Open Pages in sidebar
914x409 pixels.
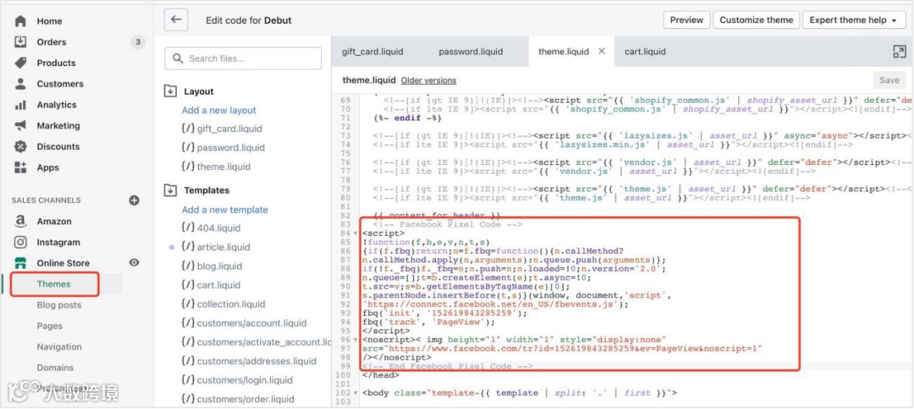50,326
